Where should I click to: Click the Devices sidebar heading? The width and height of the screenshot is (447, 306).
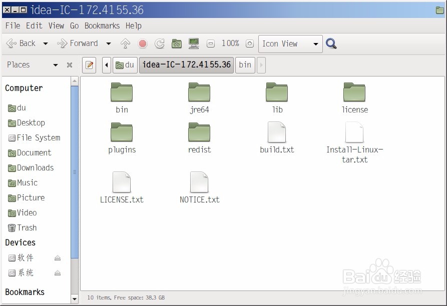click(x=20, y=242)
